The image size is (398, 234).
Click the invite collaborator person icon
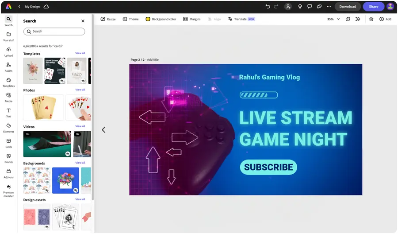(x=288, y=7)
